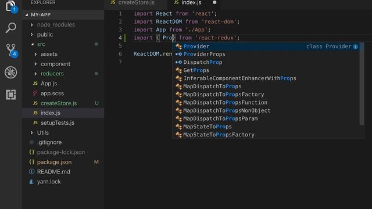Choose the DispatchProp suggestion
The height and width of the screenshot is (209, 372).
(x=266, y=62)
